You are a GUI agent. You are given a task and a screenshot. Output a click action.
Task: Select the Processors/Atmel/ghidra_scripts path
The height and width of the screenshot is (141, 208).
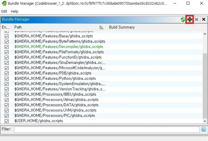tap(56, 100)
